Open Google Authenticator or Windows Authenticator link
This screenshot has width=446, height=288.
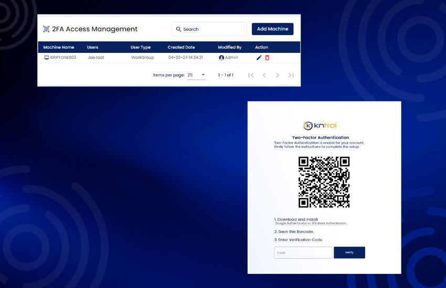point(311,223)
